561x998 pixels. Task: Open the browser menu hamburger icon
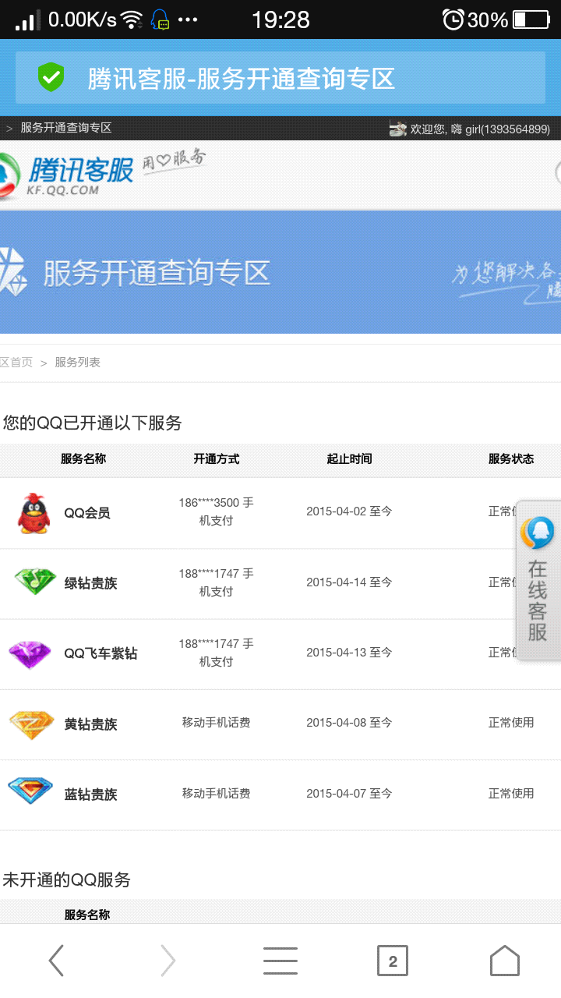click(x=280, y=961)
